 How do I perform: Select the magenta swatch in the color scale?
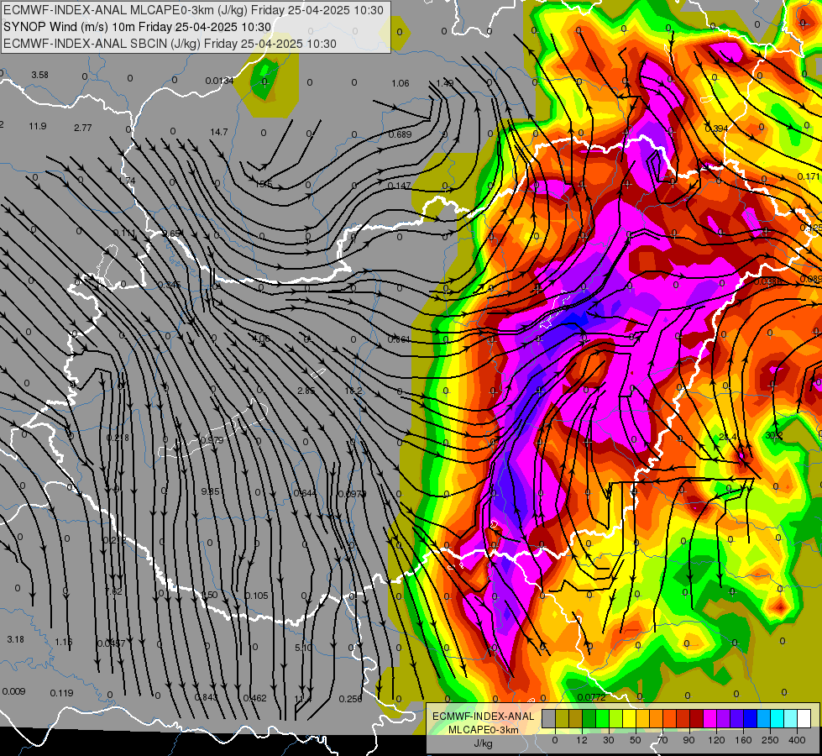710,719
